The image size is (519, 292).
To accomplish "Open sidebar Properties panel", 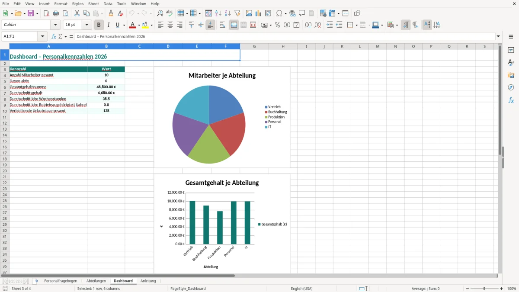I will tap(511, 50).
